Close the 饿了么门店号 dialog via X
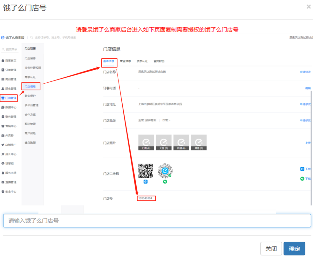The width and height of the screenshot is (313, 256). click(x=308, y=7)
